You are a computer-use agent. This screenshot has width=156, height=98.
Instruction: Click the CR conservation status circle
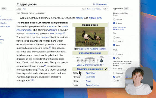[86, 61]
